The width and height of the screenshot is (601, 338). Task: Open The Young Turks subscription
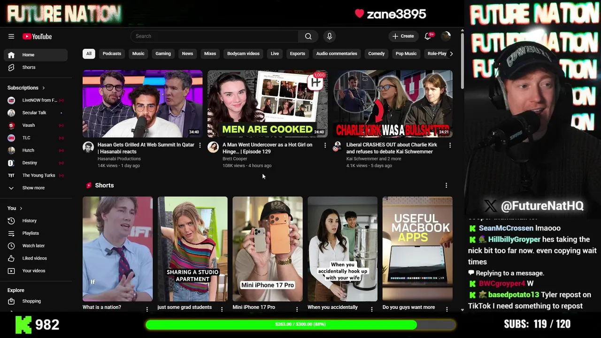tap(36, 175)
